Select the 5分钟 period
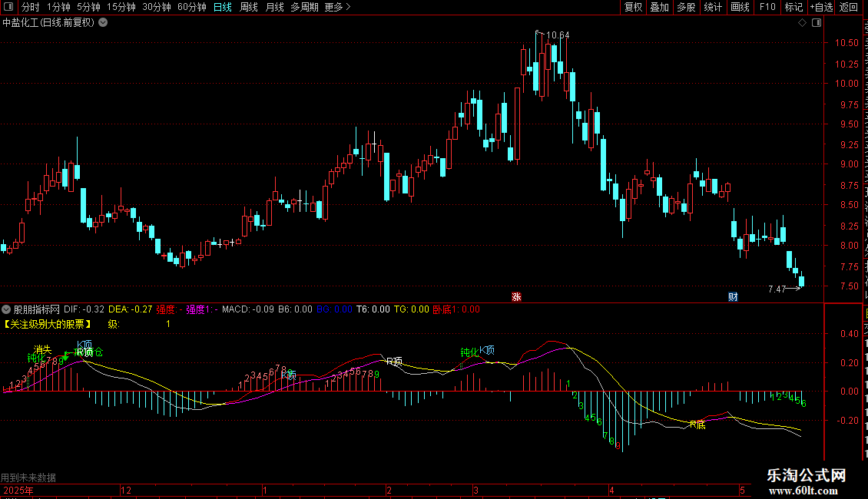 tap(88, 7)
